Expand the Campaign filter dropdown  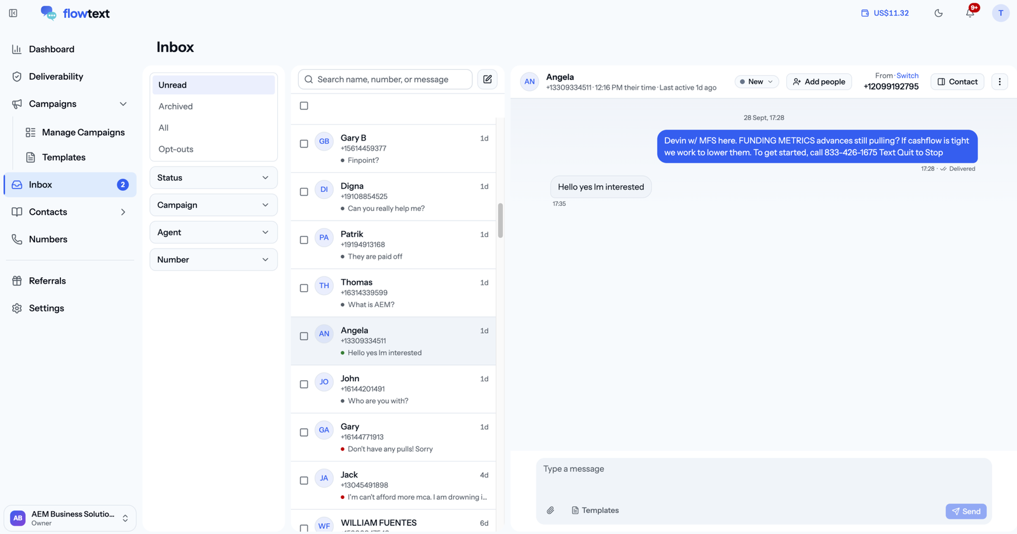coord(214,205)
